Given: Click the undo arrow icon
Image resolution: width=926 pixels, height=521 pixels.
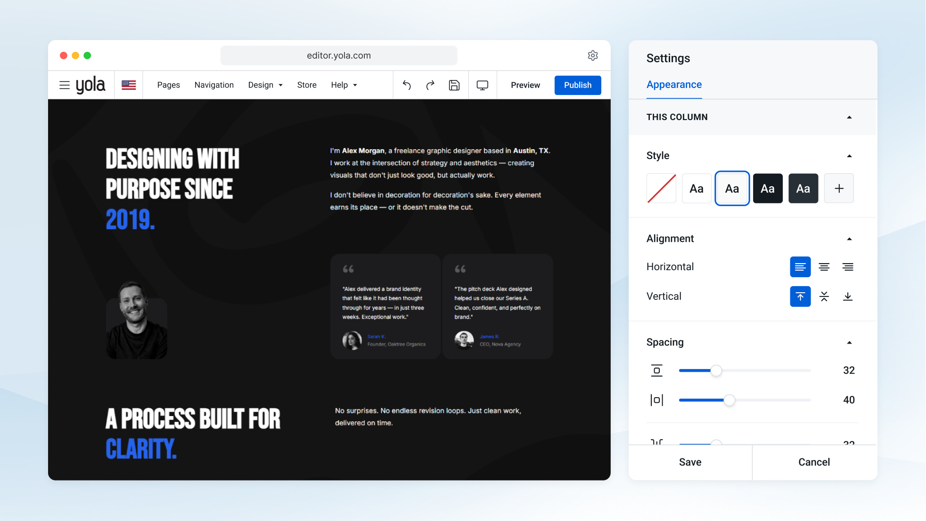Looking at the screenshot, I should 407,85.
